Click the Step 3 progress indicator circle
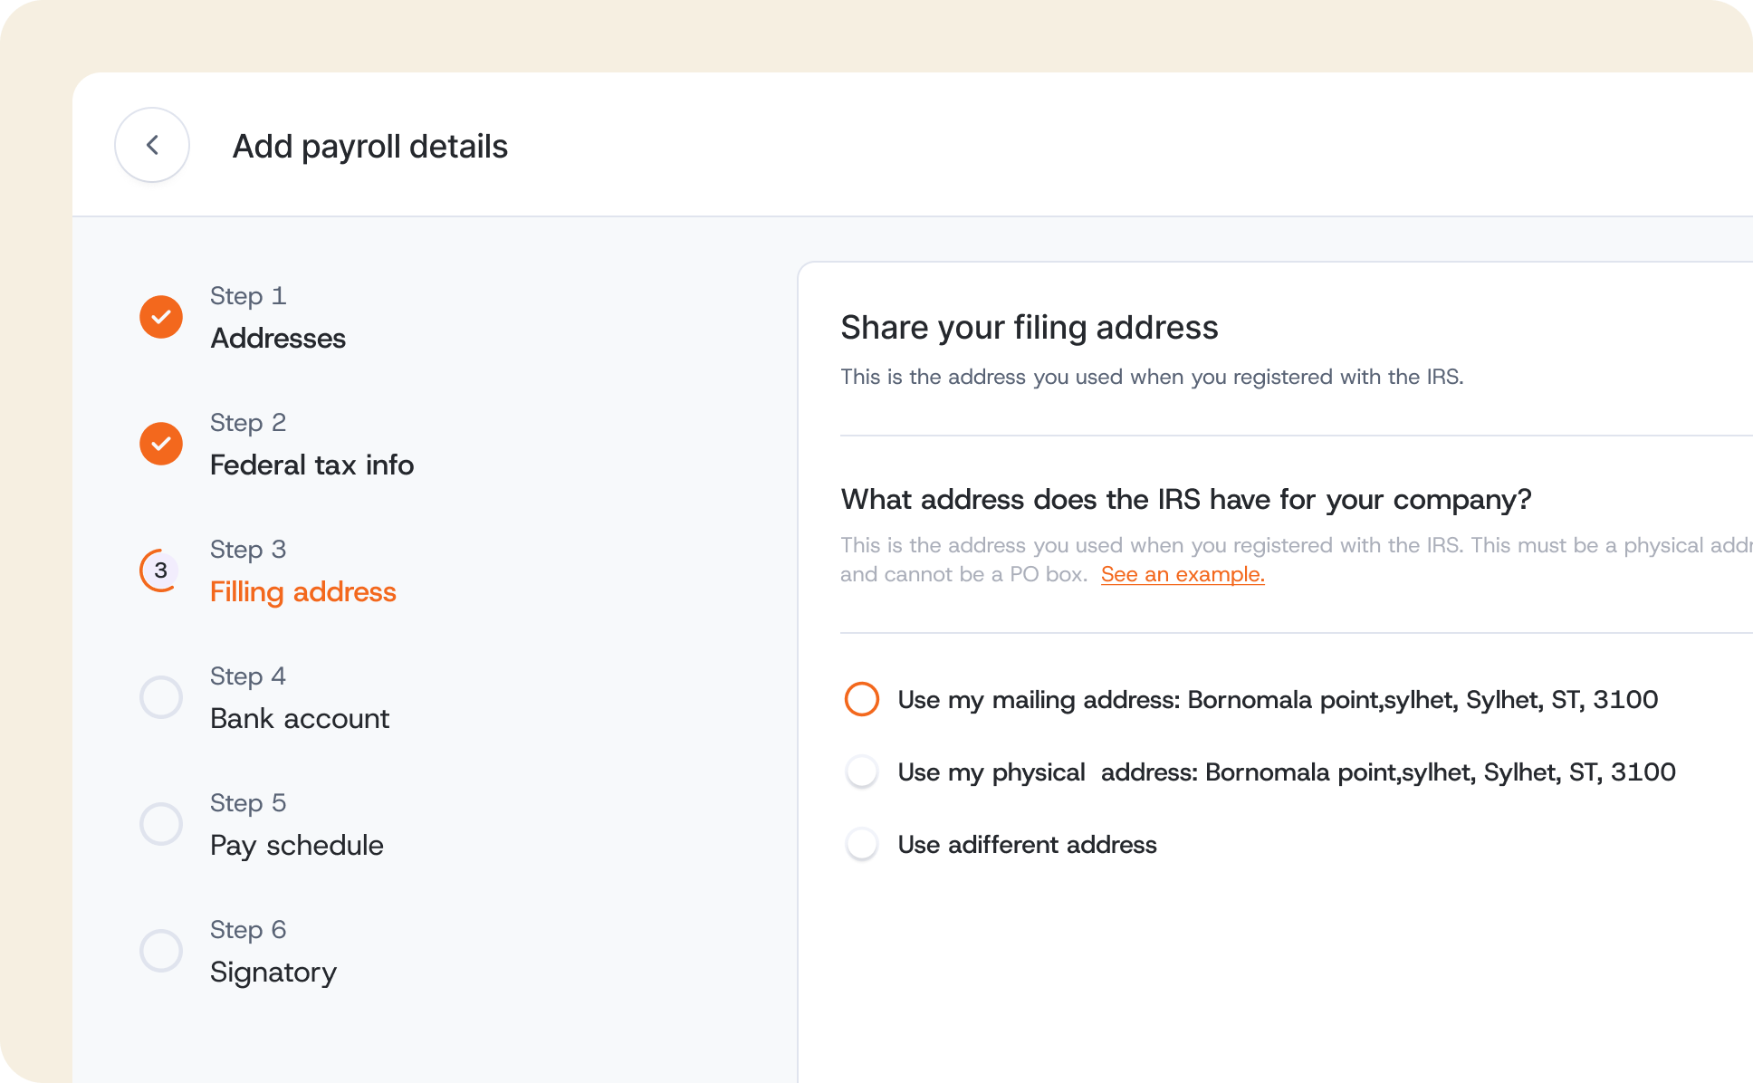Image resolution: width=1753 pixels, height=1083 pixels. click(x=160, y=570)
